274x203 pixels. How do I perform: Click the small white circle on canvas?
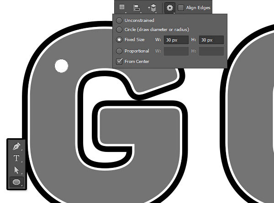(x=61, y=66)
